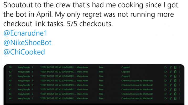Run task 43 via its play icon
The height and width of the screenshot is (105, 188).
pos(165,94)
